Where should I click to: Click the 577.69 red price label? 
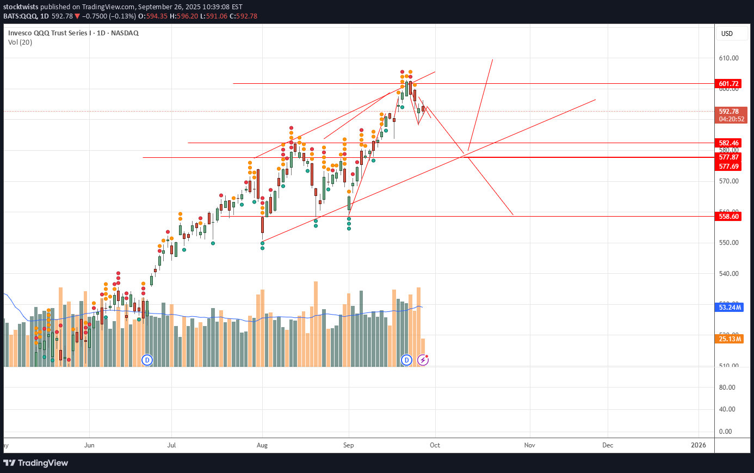click(729, 166)
